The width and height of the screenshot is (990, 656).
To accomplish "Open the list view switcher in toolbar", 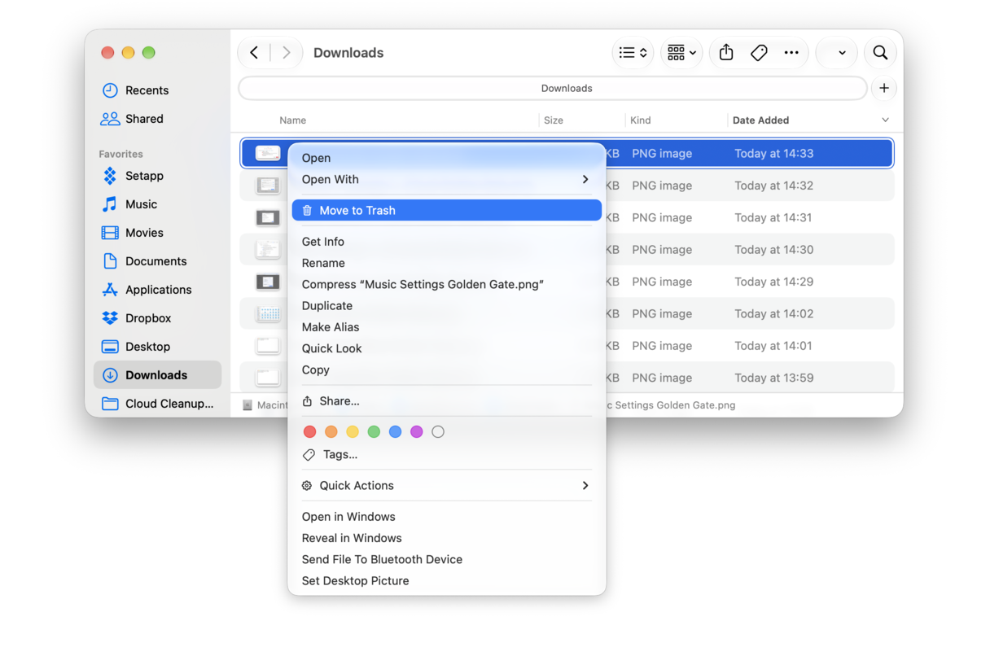I will (x=633, y=53).
